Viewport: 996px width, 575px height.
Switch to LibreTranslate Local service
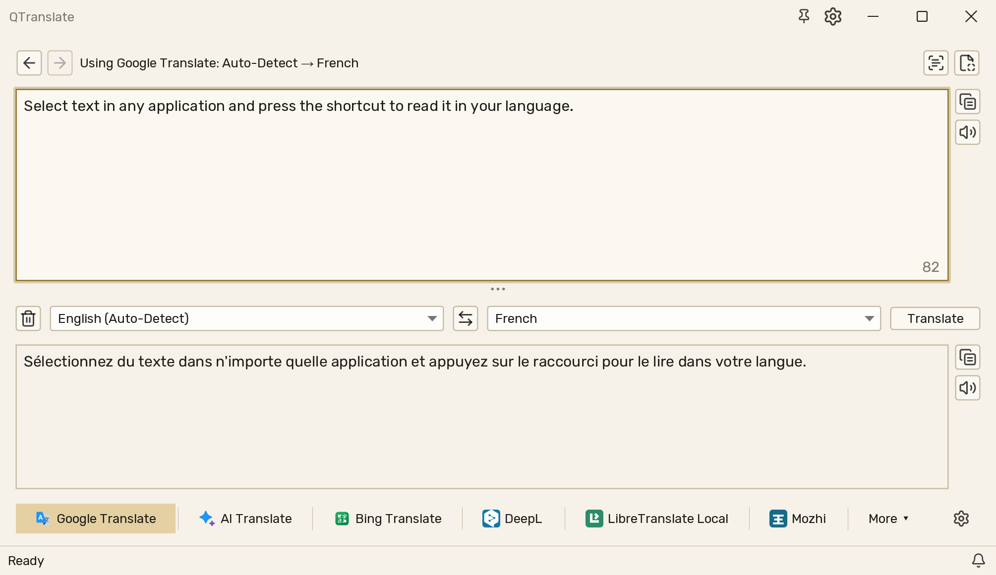(x=656, y=519)
